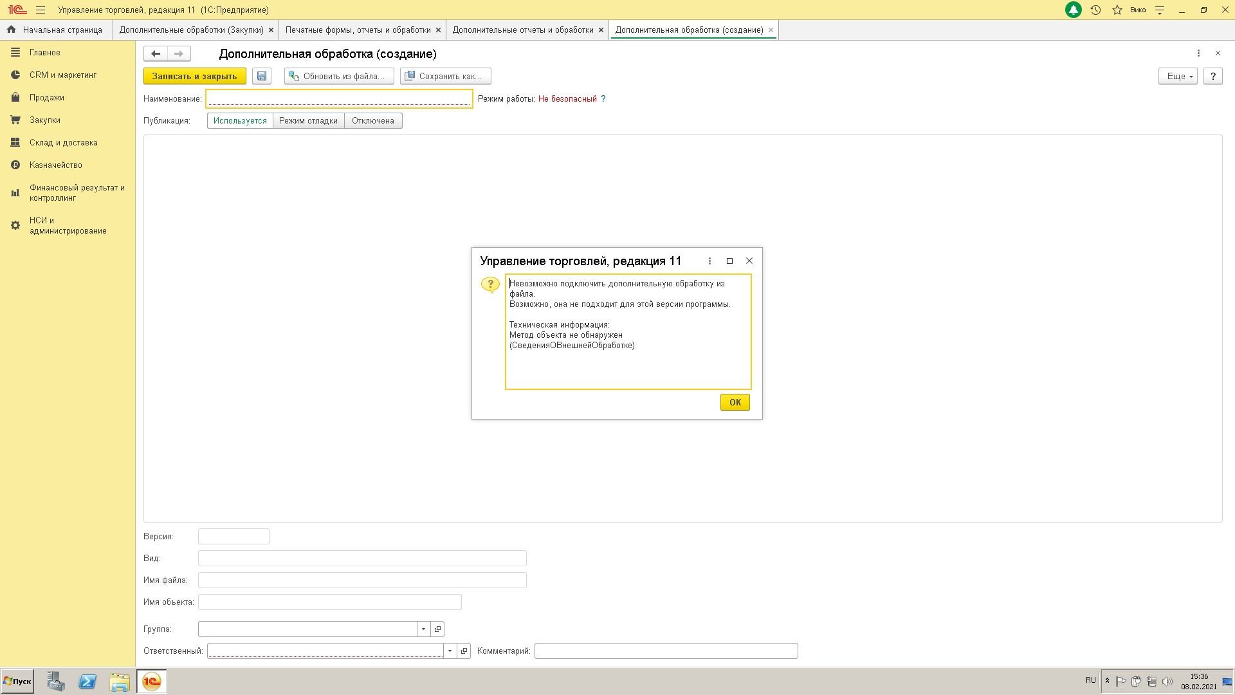Open Финансовый результат и контроллинг section
1235x695 pixels.
77,192
